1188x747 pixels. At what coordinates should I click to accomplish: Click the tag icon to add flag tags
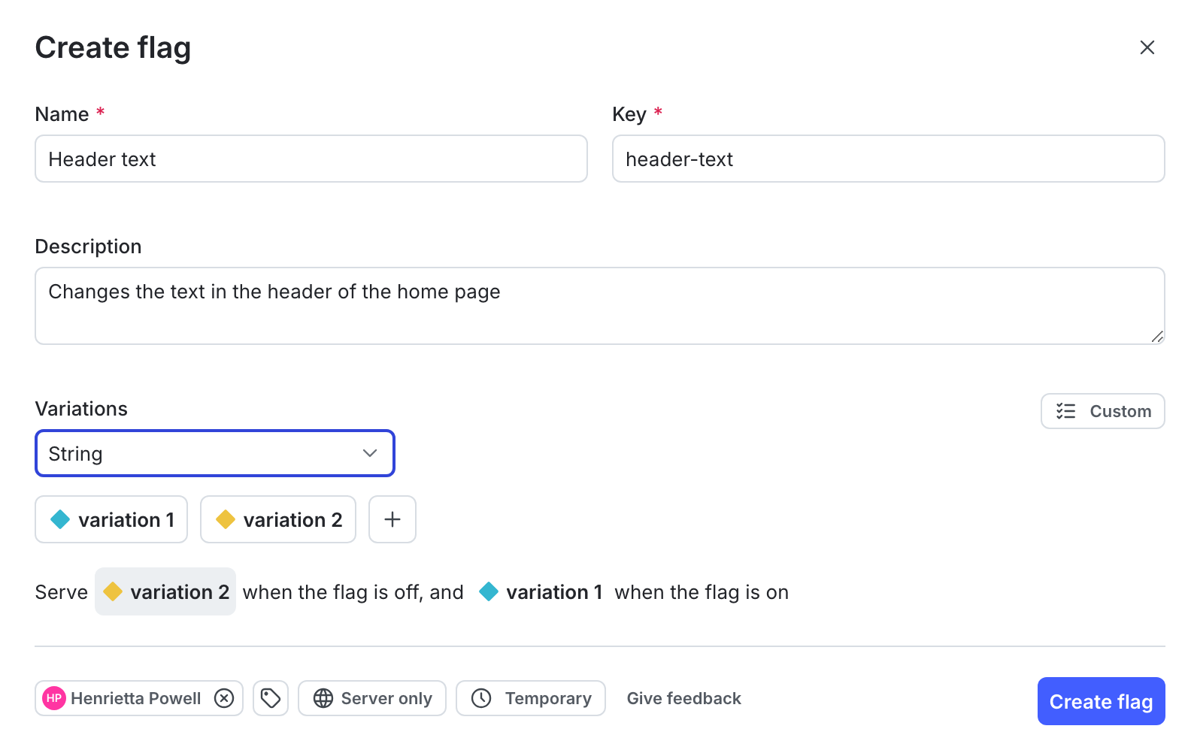click(x=271, y=698)
